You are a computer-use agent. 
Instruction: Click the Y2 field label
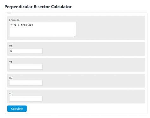click(x=11, y=94)
